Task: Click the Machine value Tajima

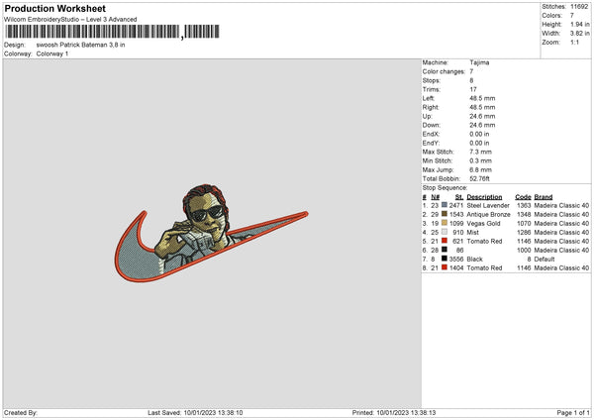Action: [x=479, y=62]
